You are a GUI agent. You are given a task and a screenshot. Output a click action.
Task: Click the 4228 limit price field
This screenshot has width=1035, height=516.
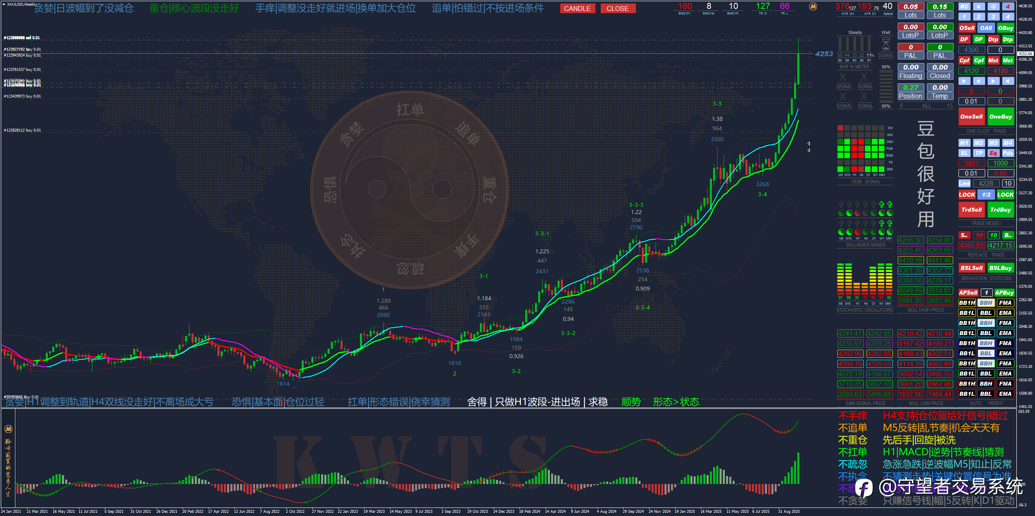tap(986, 183)
